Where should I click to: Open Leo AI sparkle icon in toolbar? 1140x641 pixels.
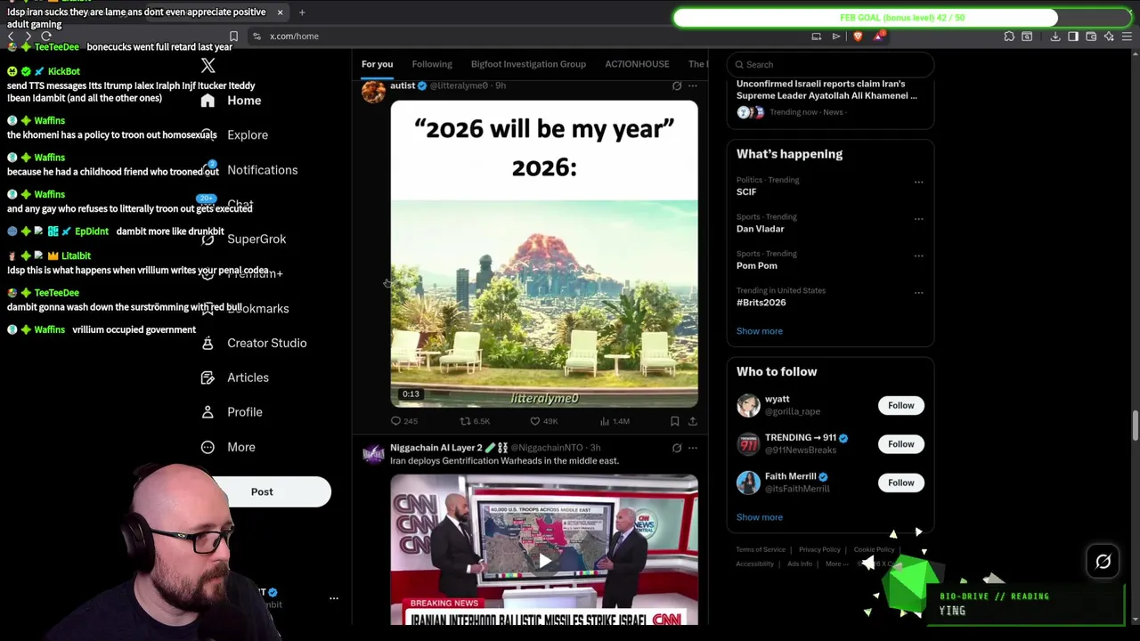pos(1109,37)
